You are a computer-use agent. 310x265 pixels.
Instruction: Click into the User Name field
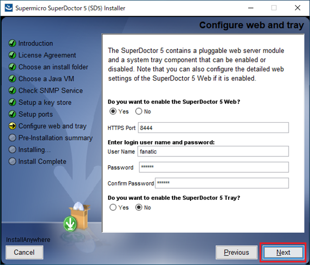pos(213,151)
